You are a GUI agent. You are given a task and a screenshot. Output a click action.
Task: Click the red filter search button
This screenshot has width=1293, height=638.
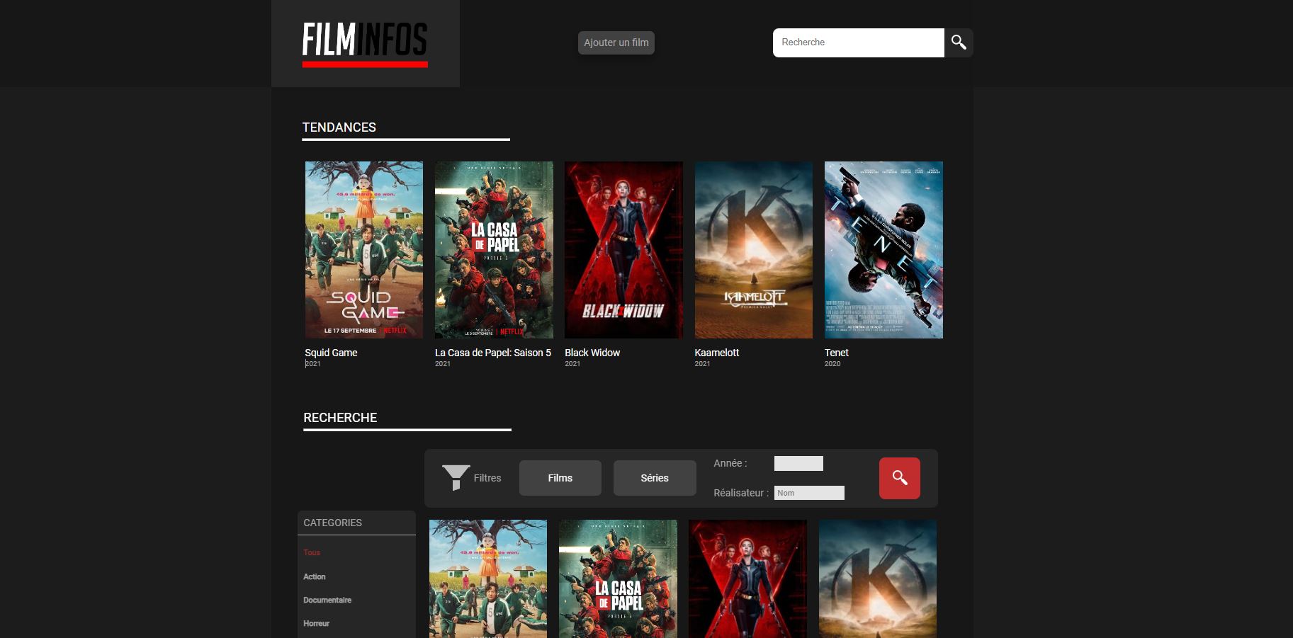pos(900,478)
